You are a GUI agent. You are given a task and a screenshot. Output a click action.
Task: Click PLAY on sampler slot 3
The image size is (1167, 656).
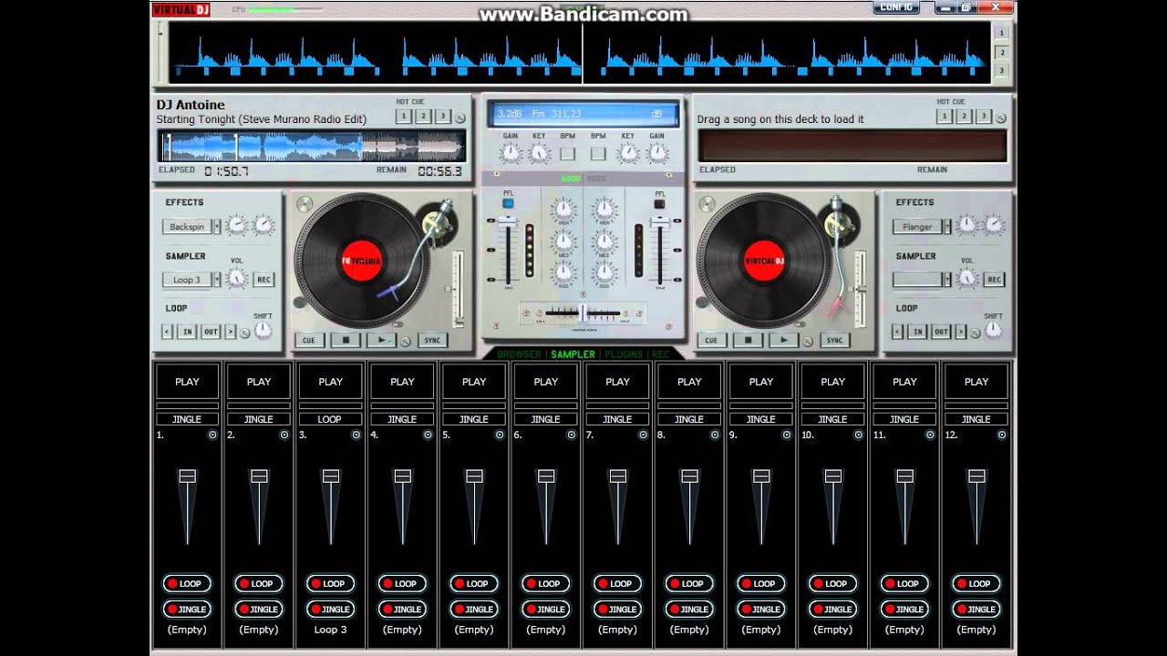[x=331, y=382]
